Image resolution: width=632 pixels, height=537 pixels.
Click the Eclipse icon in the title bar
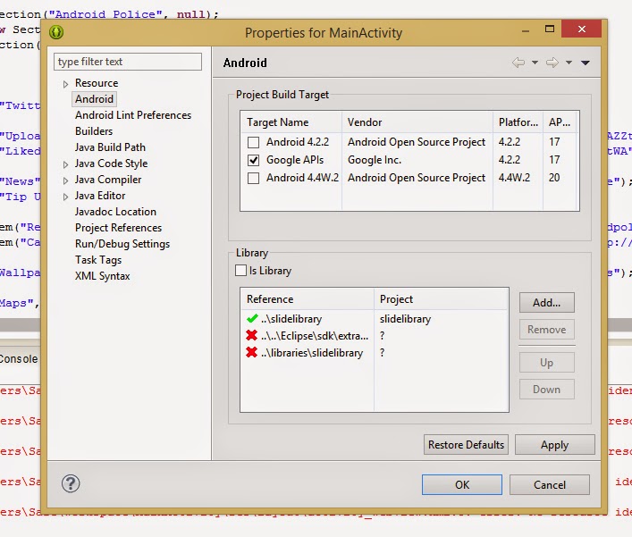[57, 32]
